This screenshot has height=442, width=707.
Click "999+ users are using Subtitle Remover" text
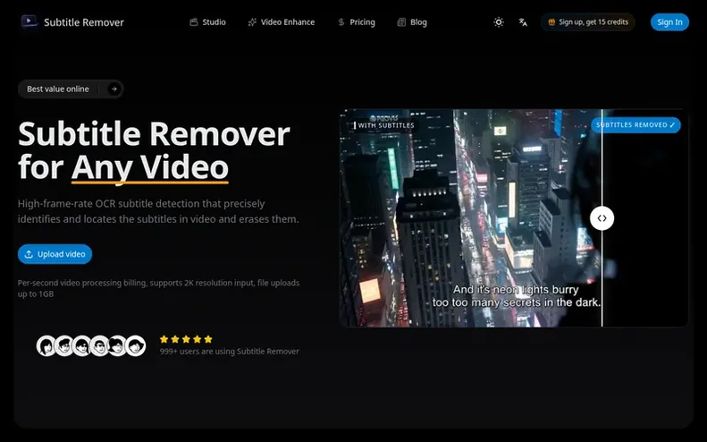pyautogui.click(x=229, y=352)
